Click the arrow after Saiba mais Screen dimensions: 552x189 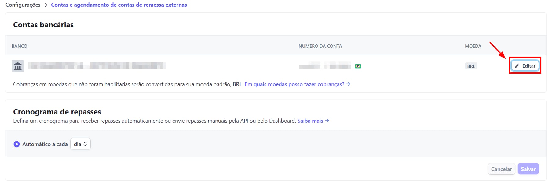click(327, 121)
